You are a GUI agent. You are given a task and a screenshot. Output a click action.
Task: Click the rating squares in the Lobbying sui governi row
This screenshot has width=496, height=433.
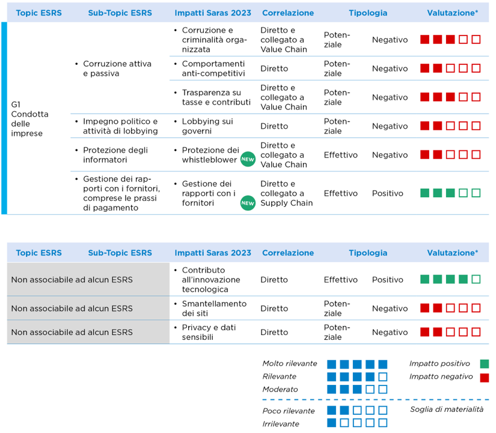click(x=450, y=126)
